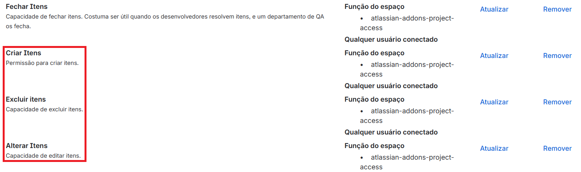Select the Excluir itens heading text
The width and height of the screenshot is (581, 172).
[x=25, y=99]
